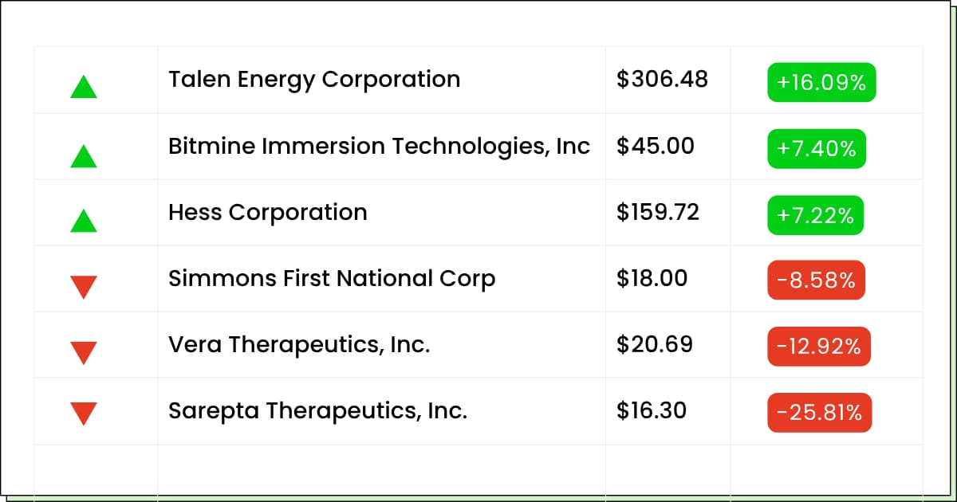Image resolution: width=957 pixels, height=502 pixels.
Task: Click the red down arrow beside Sarepta Therapeutics
Action: pyautogui.click(x=83, y=414)
